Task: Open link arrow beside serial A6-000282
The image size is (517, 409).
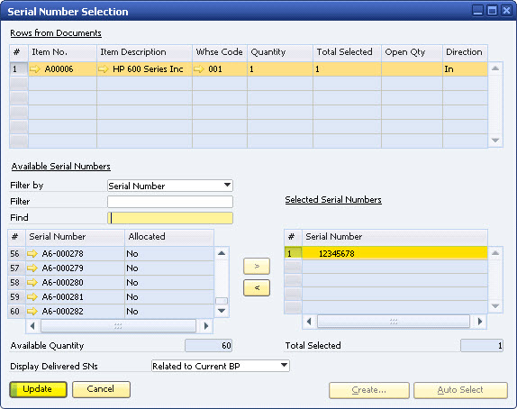Action: (x=32, y=312)
